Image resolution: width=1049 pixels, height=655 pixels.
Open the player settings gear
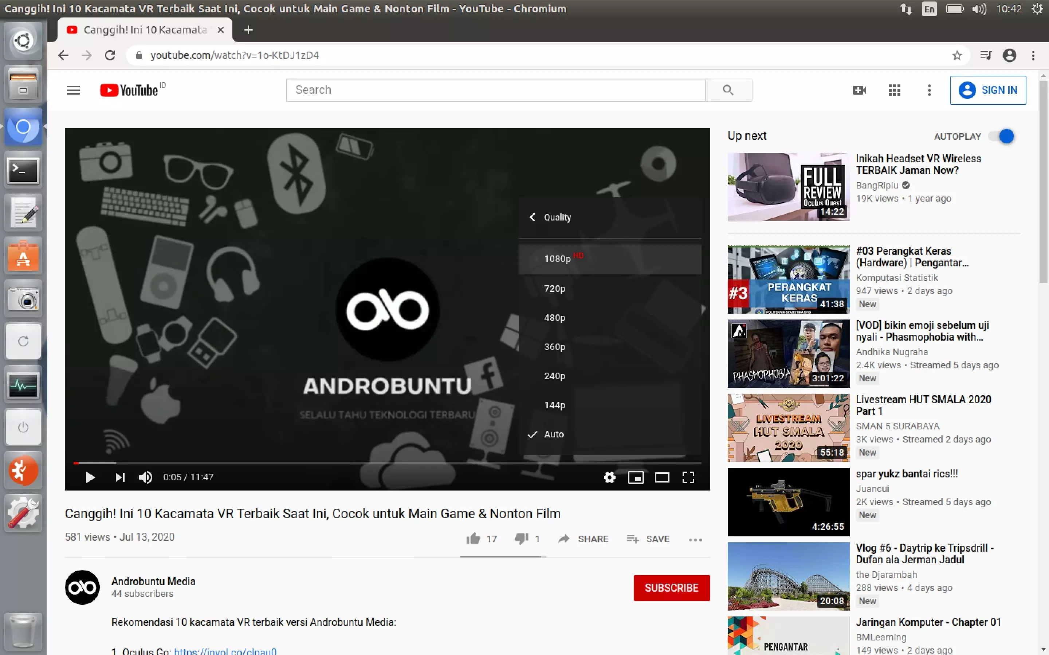point(609,477)
